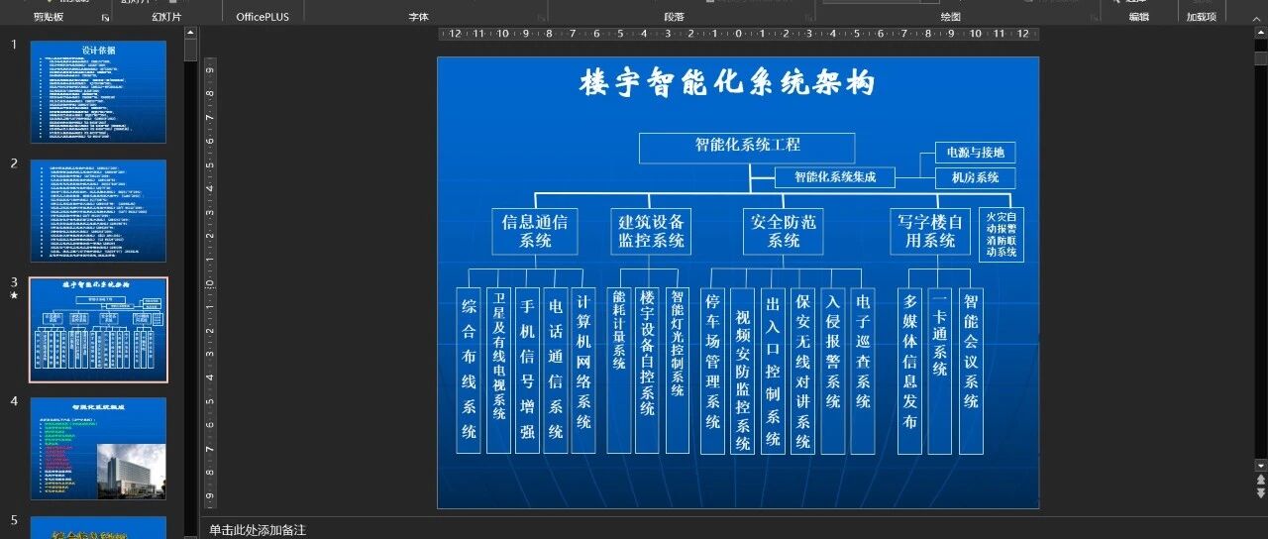1268x539 pixels.
Task: Select the 楼宇设备自控系统 vertical box
Action: pos(648,371)
